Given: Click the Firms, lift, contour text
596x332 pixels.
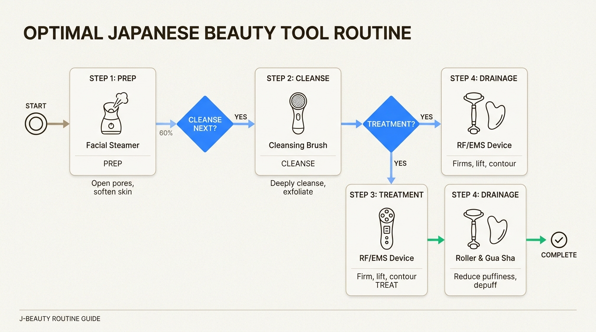Looking at the screenshot, I should tap(484, 164).
